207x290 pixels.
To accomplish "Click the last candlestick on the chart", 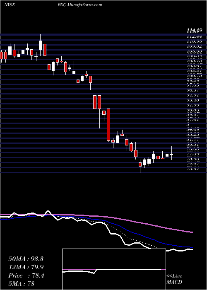I will [x=171, y=154].
